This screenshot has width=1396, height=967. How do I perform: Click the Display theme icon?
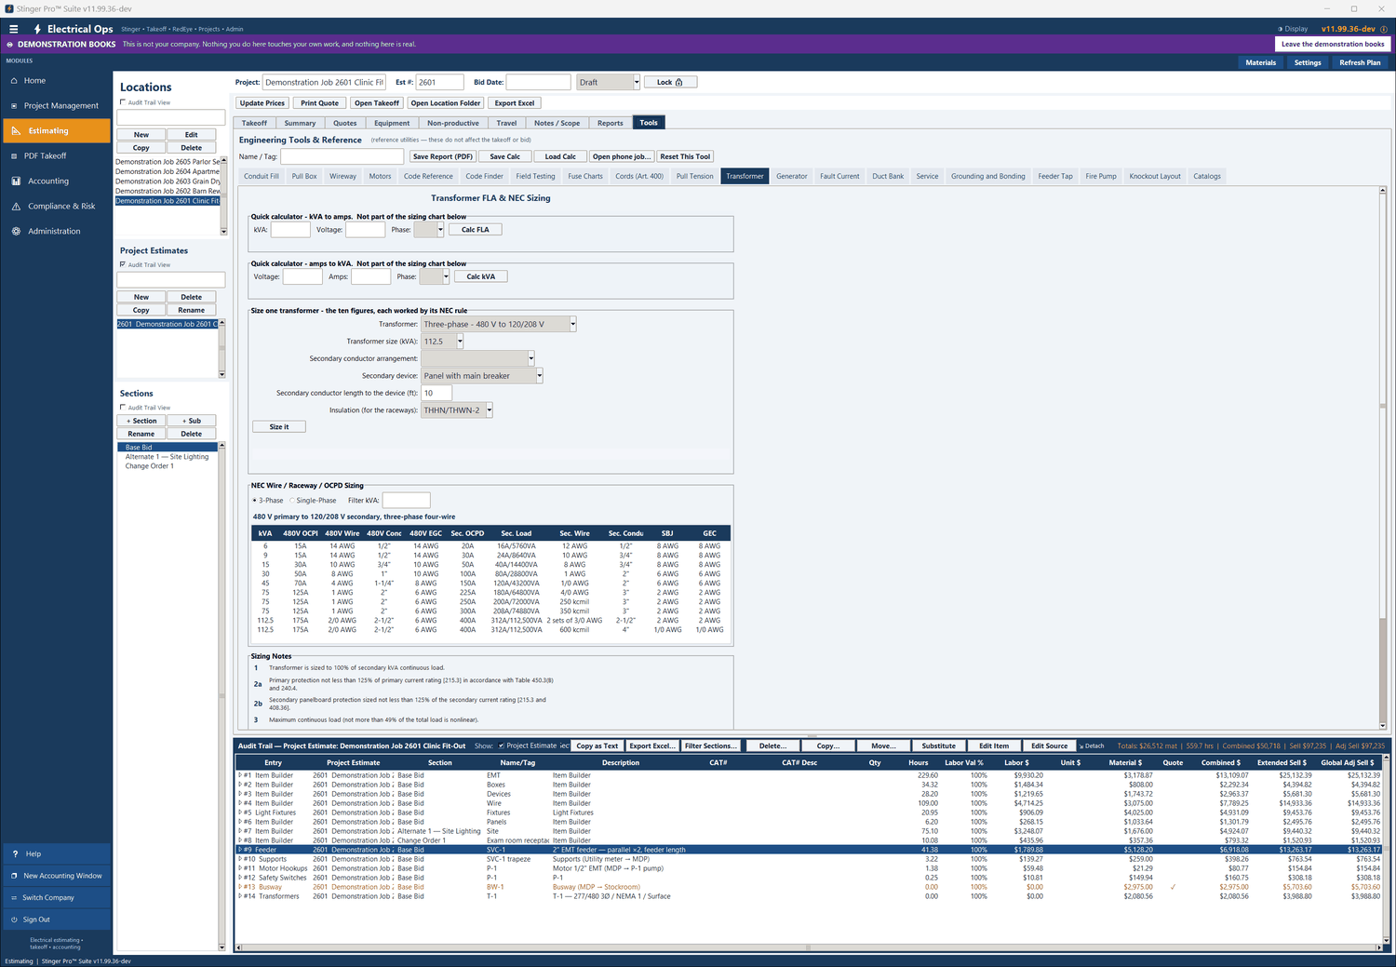tap(1280, 29)
